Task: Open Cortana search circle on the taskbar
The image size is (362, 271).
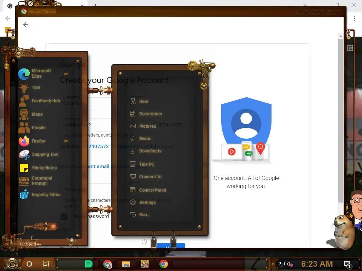Action: (29, 264)
